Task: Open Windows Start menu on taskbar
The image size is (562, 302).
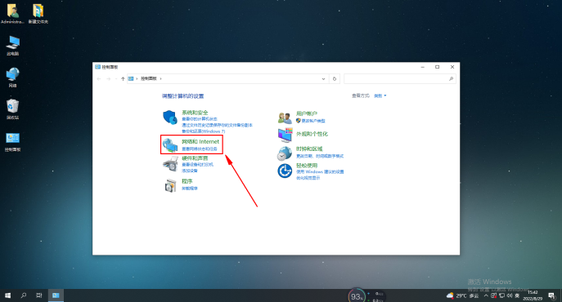Action: tap(8, 295)
